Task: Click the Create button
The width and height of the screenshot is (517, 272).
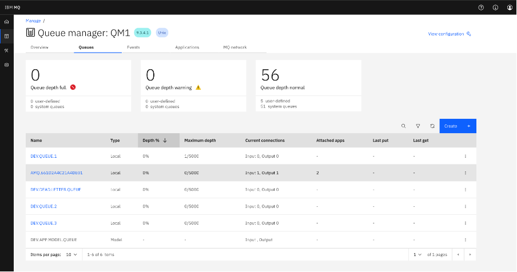Action: tap(458, 126)
